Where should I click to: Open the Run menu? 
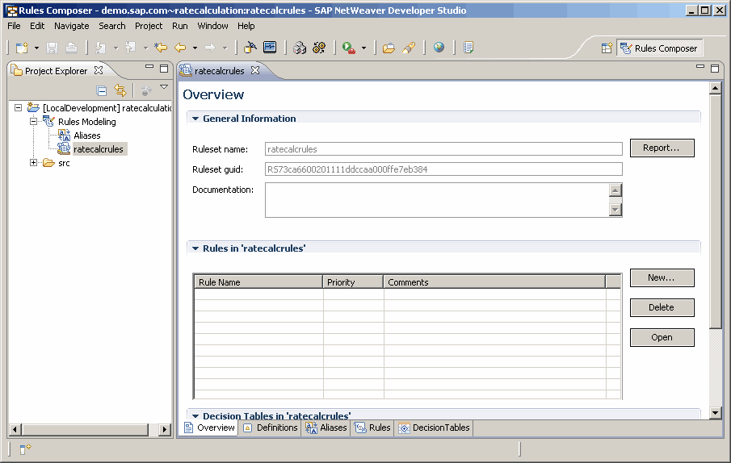pyautogui.click(x=180, y=26)
